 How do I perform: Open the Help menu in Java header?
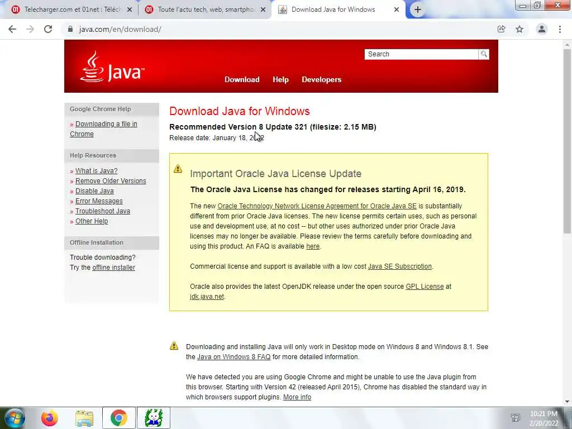click(x=280, y=79)
